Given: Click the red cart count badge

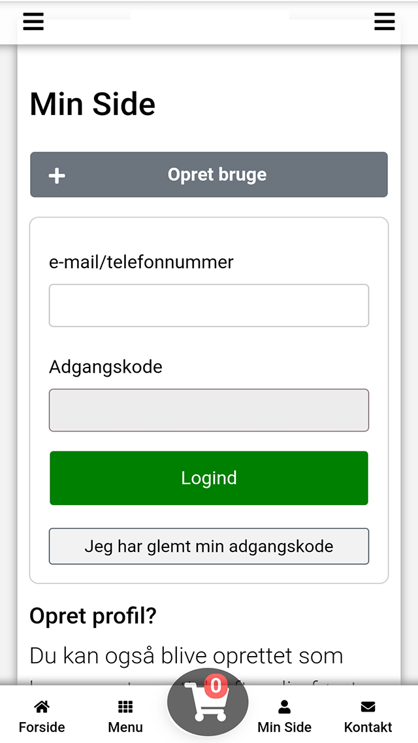Looking at the screenshot, I should click(216, 687).
